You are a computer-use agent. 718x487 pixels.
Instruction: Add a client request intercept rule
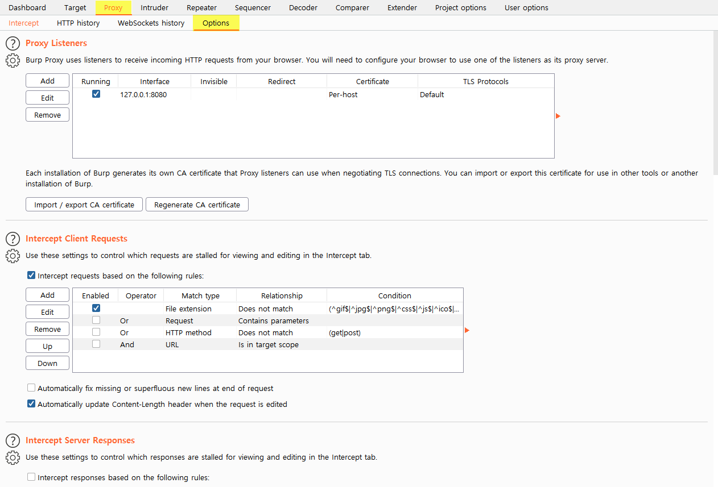point(48,295)
